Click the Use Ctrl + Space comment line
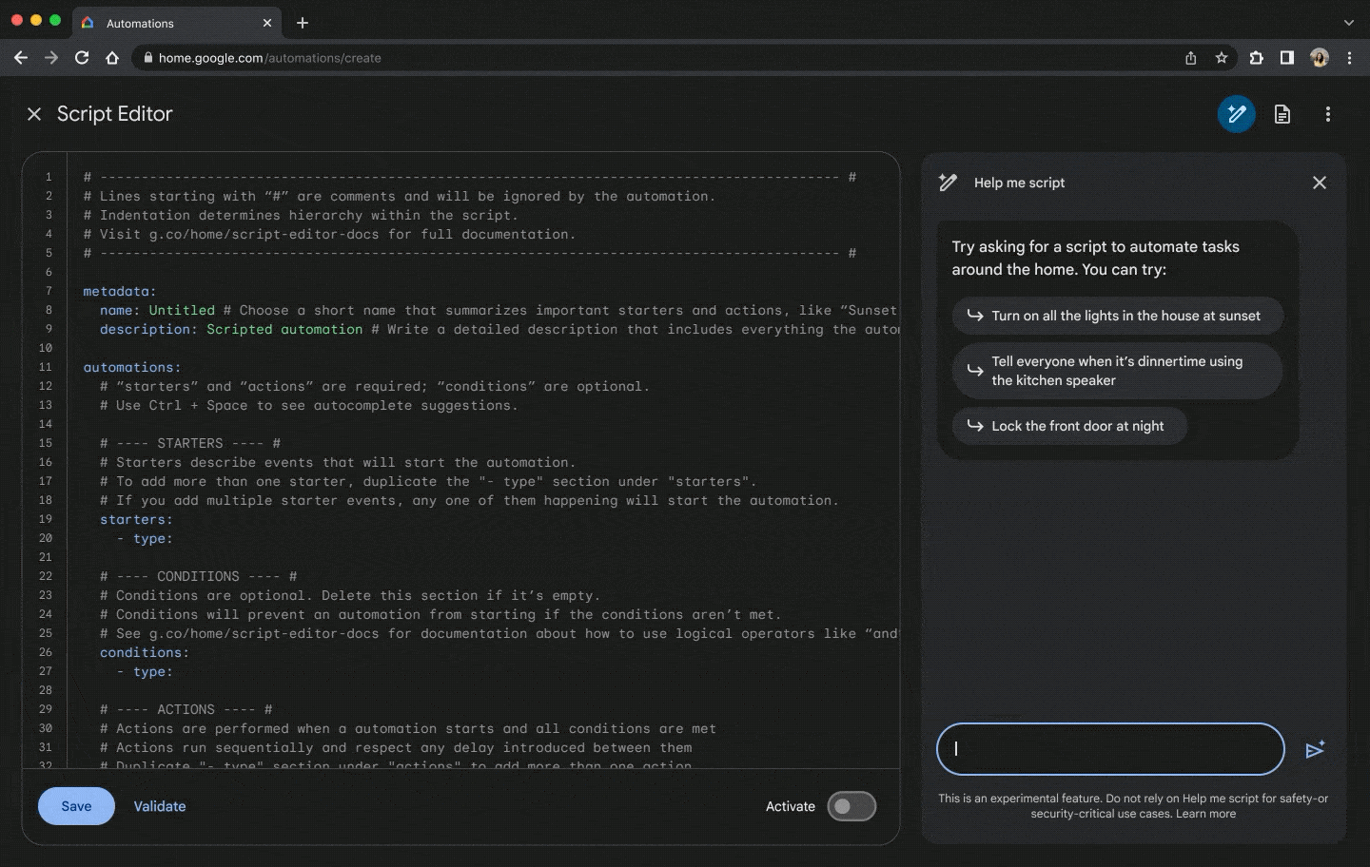1370x867 pixels. (x=309, y=405)
